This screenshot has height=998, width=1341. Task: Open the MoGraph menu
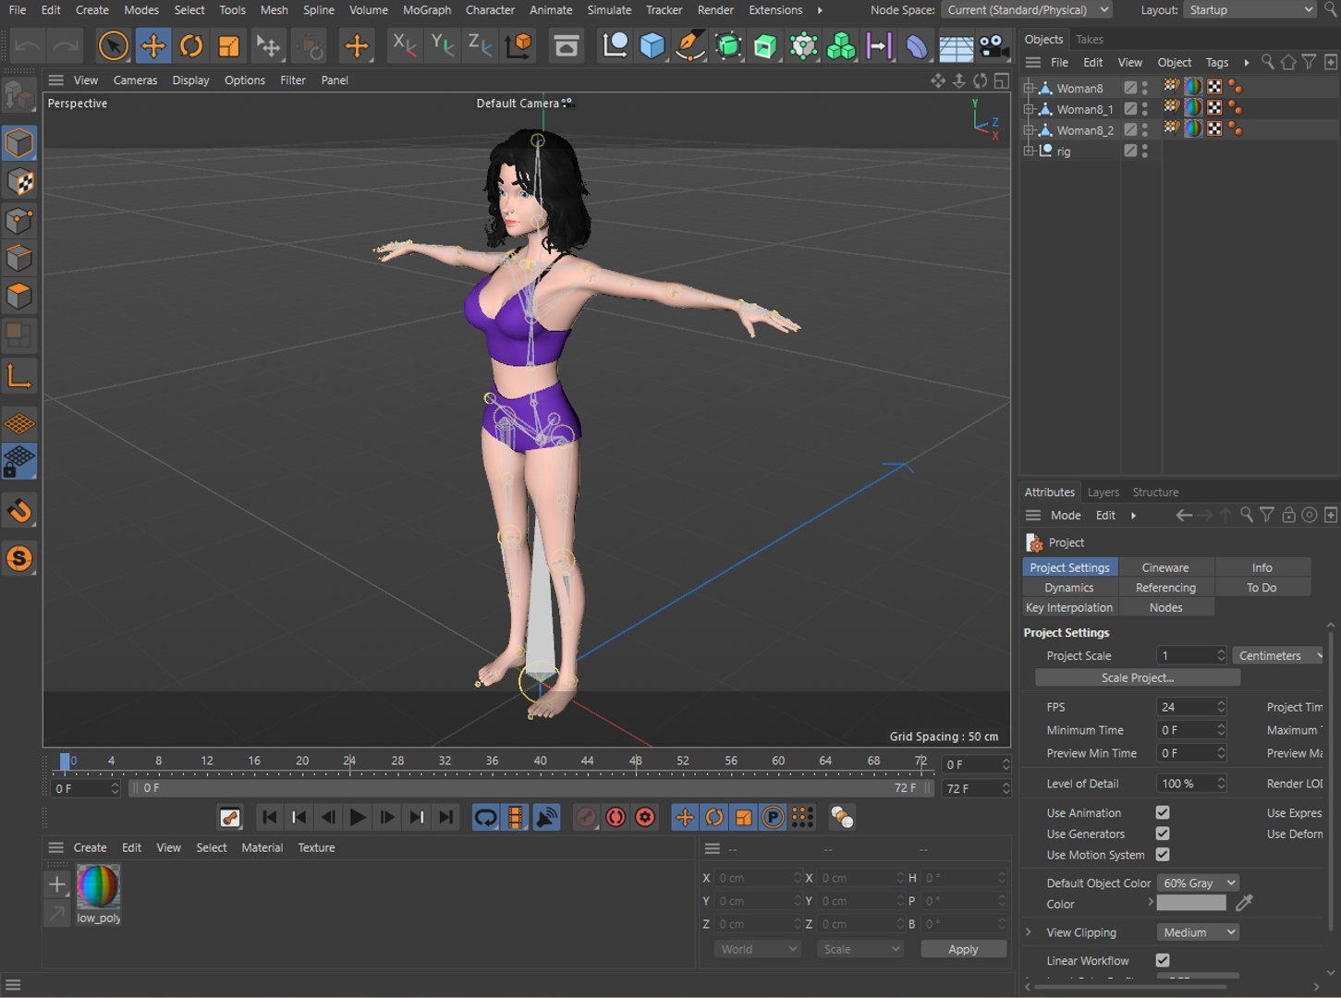point(427,10)
